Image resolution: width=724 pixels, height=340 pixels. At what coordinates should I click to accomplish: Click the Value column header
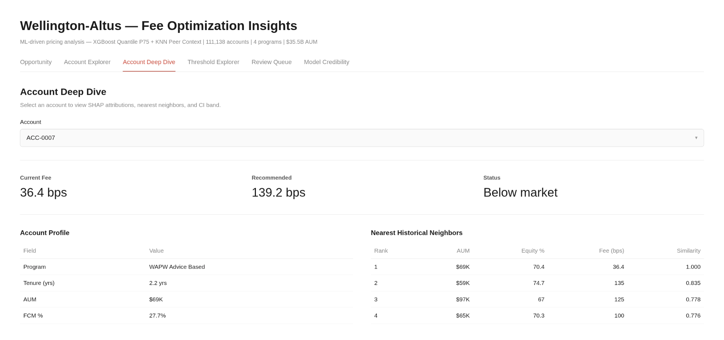[x=156, y=251]
